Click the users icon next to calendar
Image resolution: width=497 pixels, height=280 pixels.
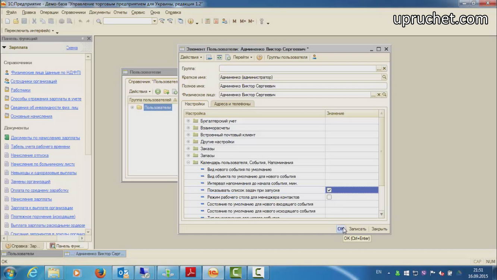coord(224,21)
